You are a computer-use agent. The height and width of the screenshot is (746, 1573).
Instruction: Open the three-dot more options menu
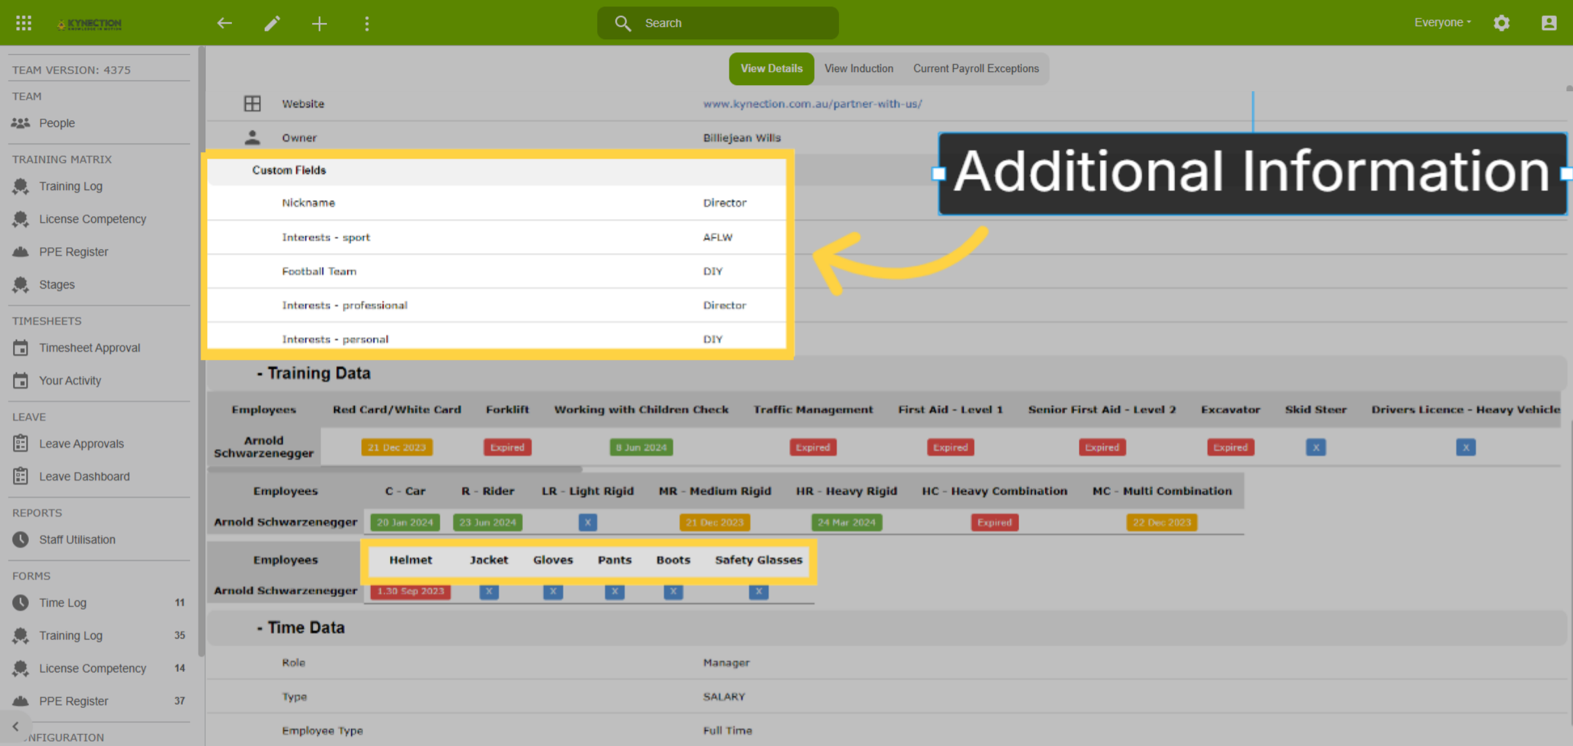point(367,24)
